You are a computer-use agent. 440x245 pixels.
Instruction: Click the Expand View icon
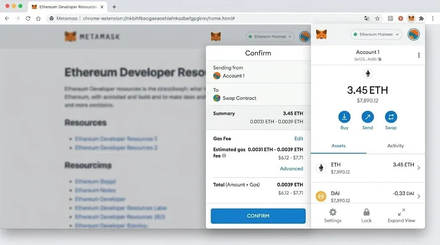402,212
